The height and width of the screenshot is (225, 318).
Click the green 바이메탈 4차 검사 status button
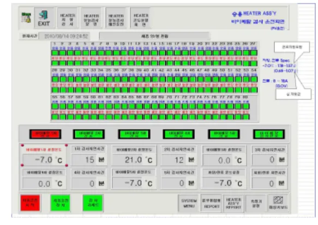[x=179, y=134]
